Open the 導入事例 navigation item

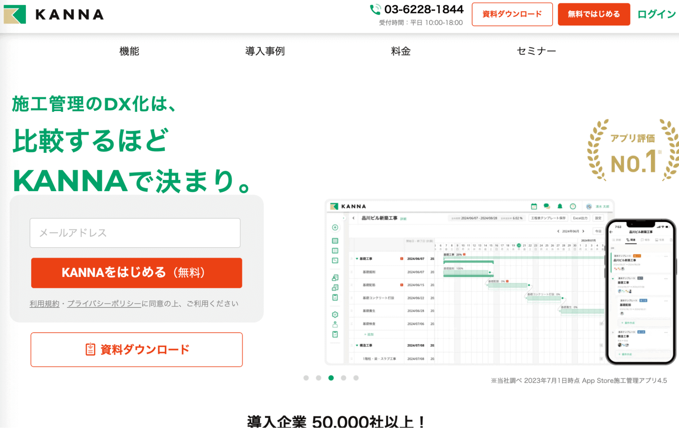pyautogui.click(x=265, y=51)
